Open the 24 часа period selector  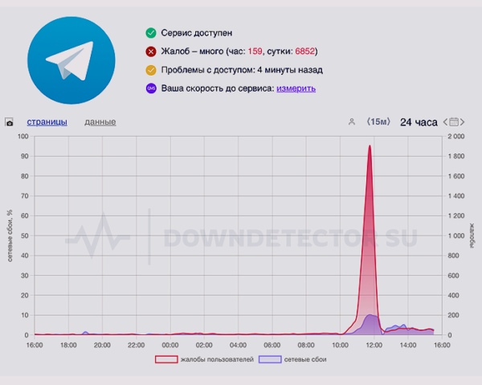pos(419,122)
